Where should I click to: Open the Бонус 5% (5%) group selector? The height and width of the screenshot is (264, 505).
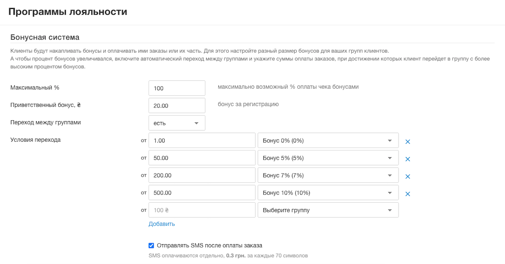(x=328, y=158)
